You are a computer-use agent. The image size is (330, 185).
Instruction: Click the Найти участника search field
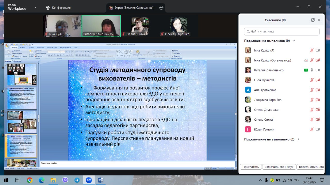click(x=282, y=31)
